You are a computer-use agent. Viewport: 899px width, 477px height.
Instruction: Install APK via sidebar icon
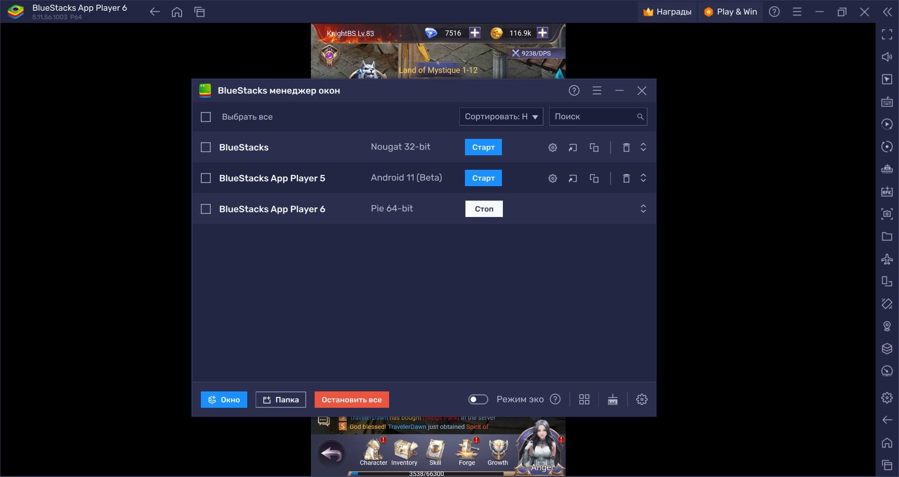887,192
